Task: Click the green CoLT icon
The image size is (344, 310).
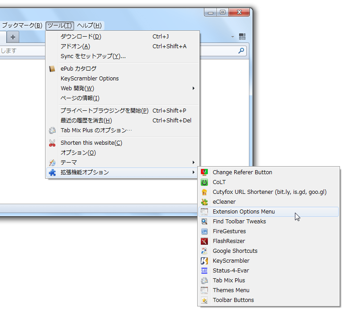Action: tap(204, 182)
